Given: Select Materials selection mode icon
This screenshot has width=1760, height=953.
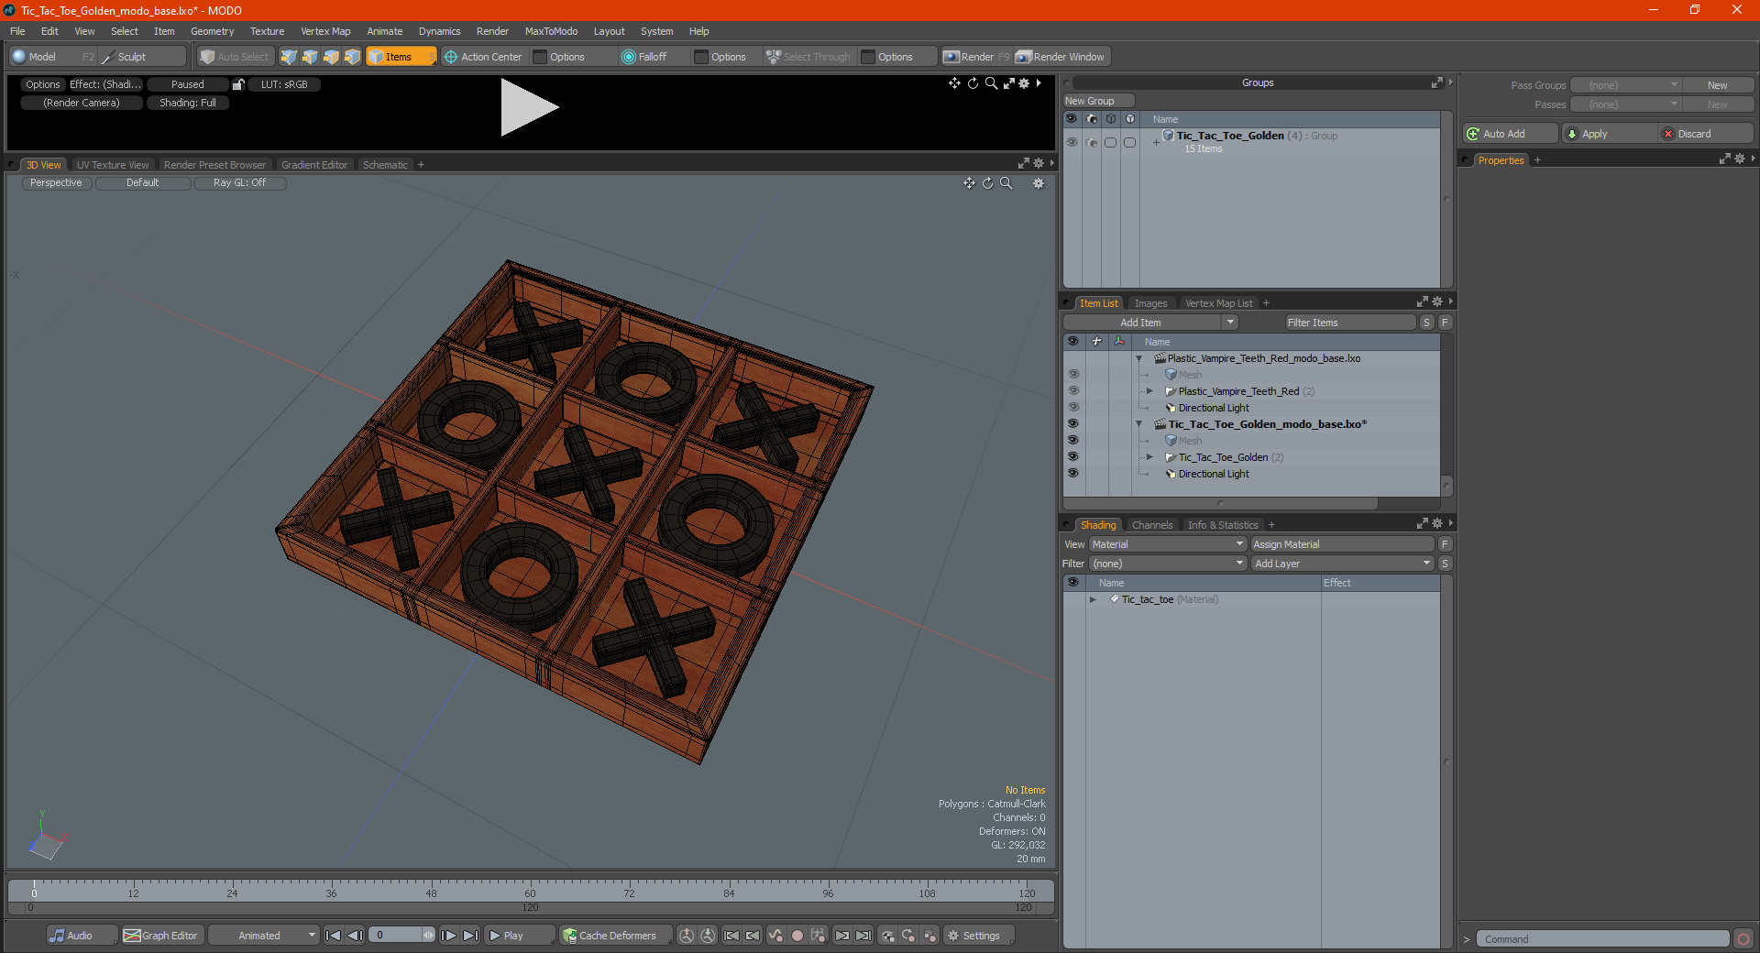Looking at the screenshot, I should click(352, 57).
